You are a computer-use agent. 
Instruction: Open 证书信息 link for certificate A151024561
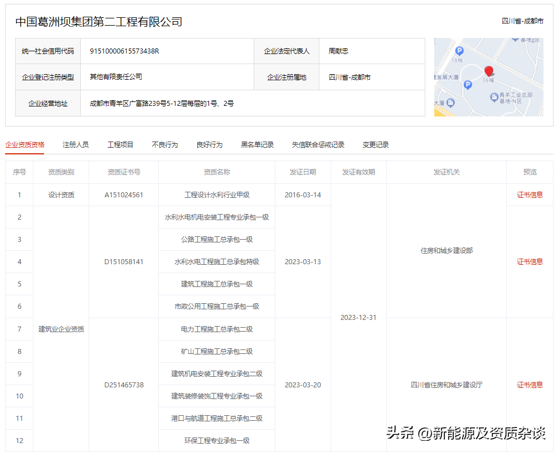(x=530, y=195)
